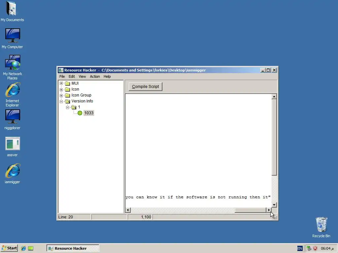Image resolution: width=338 pixels, height=253 pixels.
Task: Click the Compile Script button
Action: click(x=146, y=87)
